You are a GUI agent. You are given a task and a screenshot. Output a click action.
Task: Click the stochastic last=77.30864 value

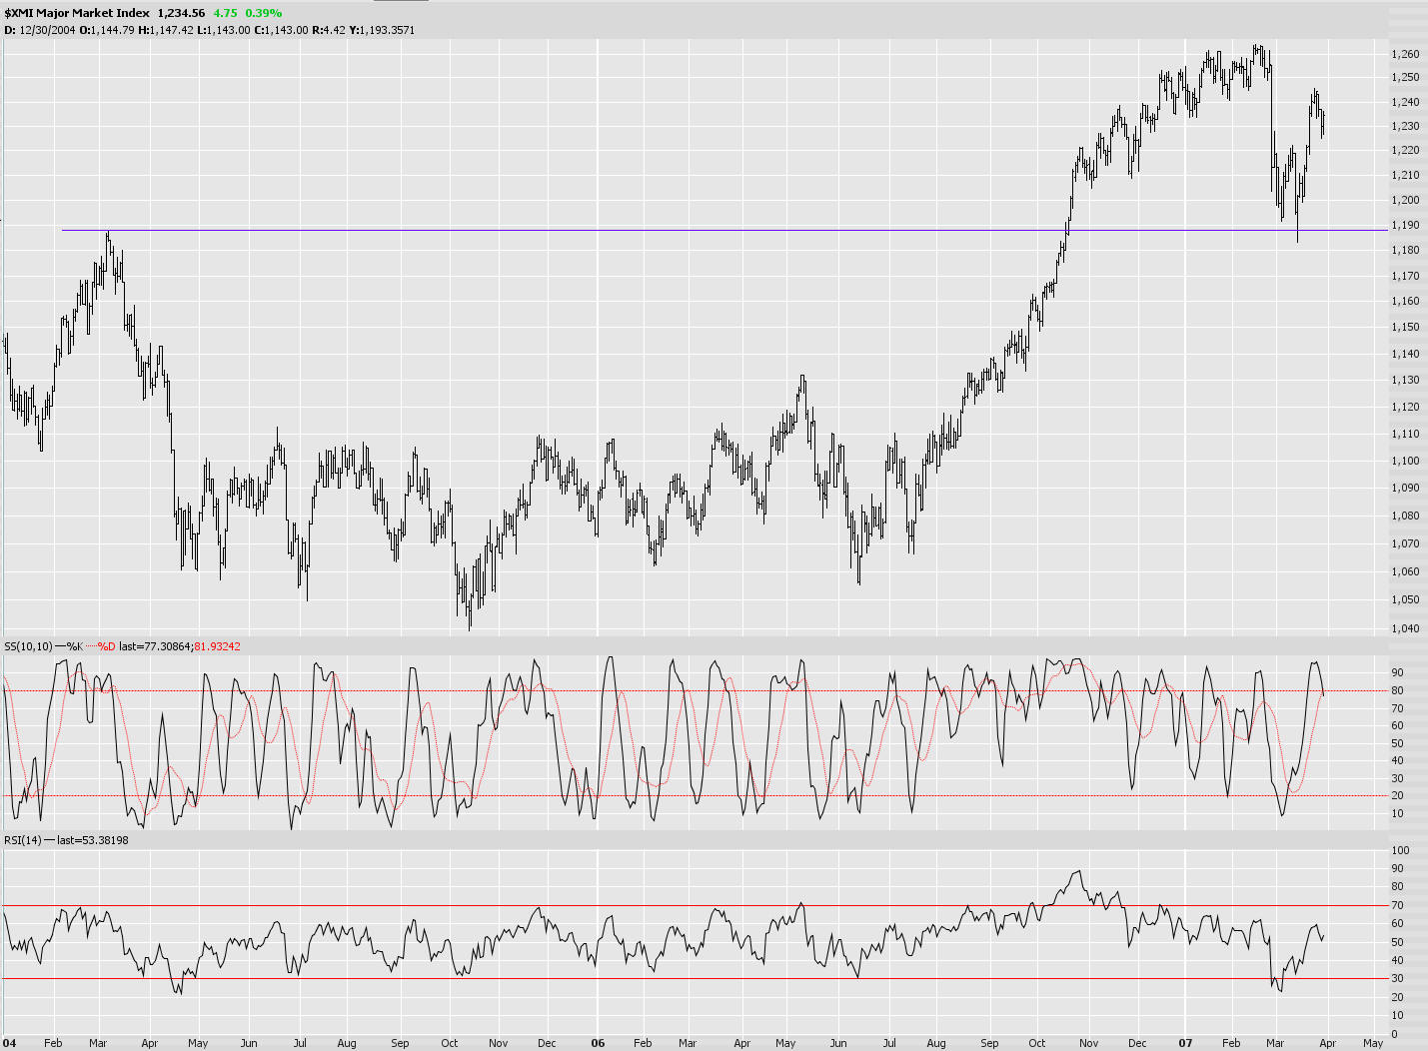click(155, 646)
